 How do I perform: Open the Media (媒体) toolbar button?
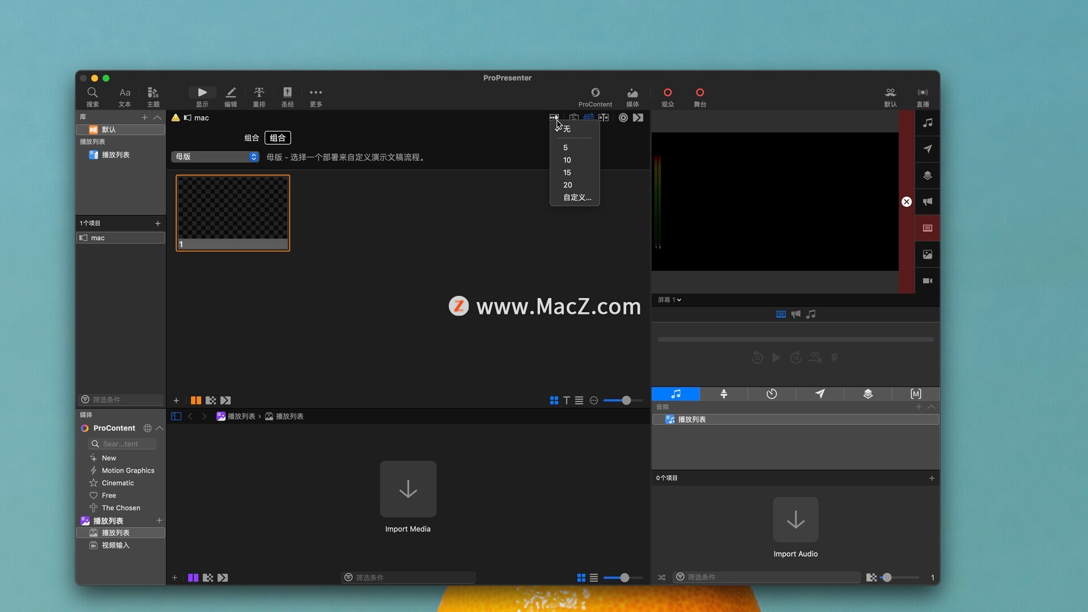pos(632,96)
